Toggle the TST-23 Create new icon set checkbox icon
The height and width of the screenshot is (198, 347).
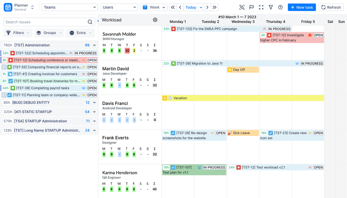pyautogui.click(x=271, y=133)
